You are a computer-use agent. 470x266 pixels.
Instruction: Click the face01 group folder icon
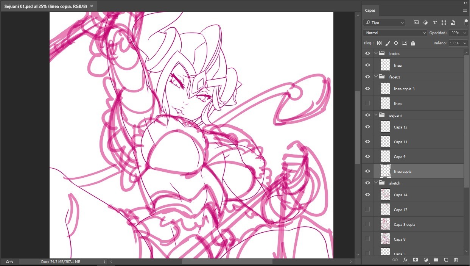[382, 77]
